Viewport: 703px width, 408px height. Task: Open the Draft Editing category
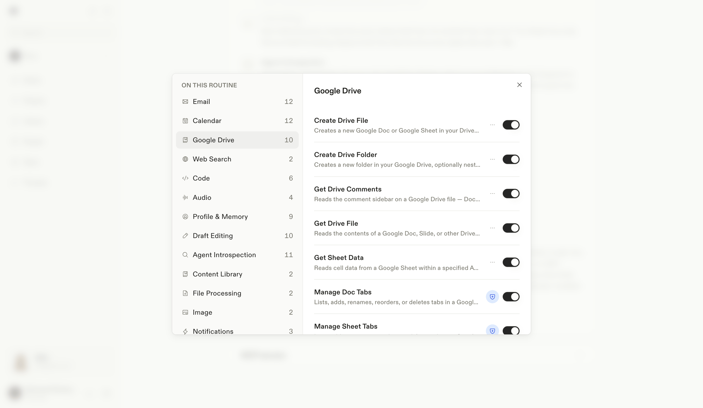point(237,236)
